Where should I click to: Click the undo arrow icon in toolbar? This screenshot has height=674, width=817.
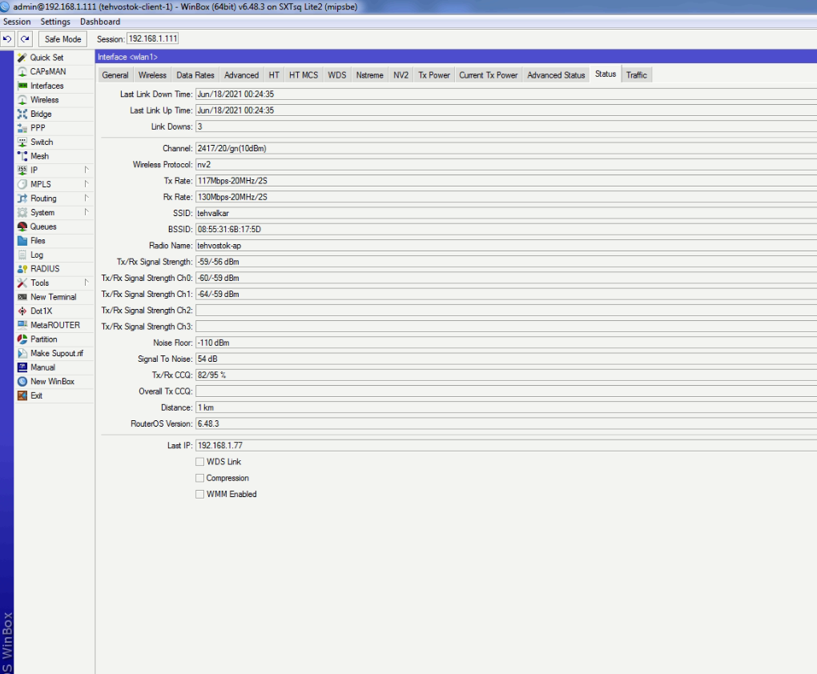[x=7, y=38]
